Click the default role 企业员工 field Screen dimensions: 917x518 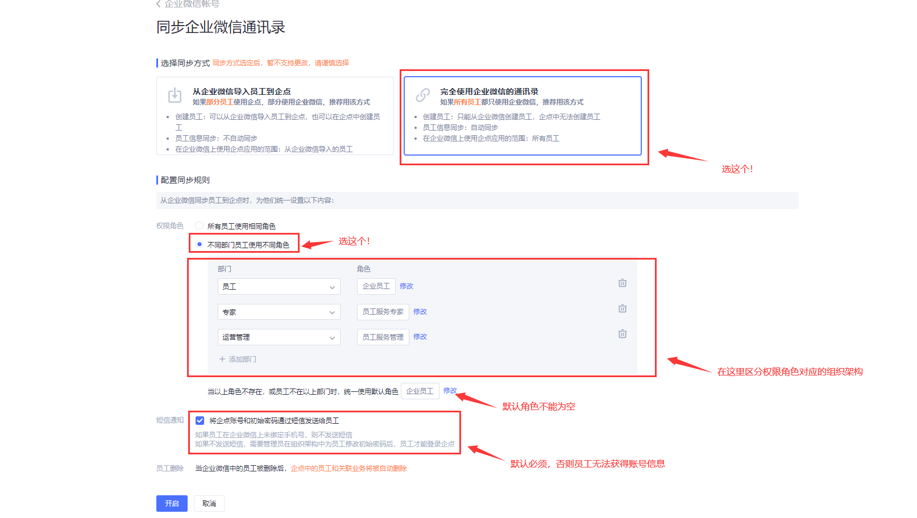(x=420, y=391)
